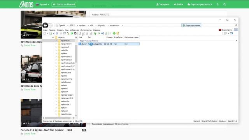Image resolution: width=249 pixels, height=140 pixels.
Task: Click the 5MODS logo
Action: [26, 4]
